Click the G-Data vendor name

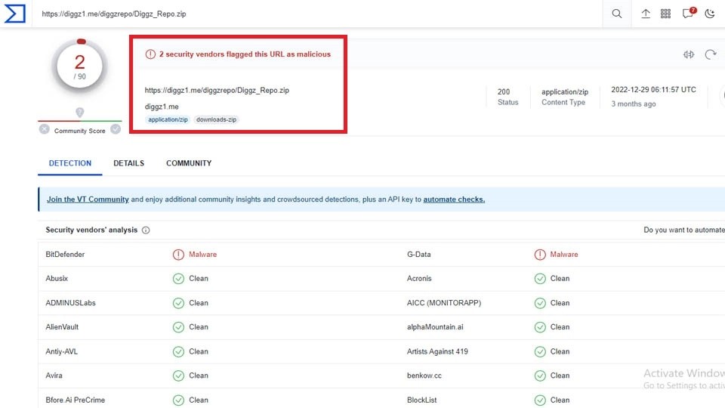[419, 255]
